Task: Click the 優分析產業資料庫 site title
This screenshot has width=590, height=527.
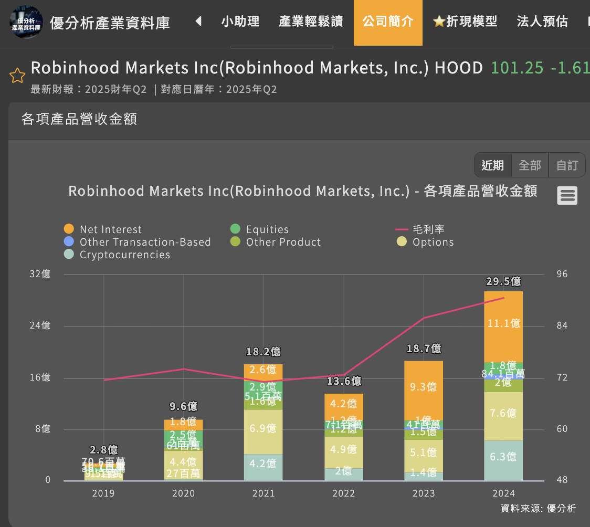Action: pos(110,23)
